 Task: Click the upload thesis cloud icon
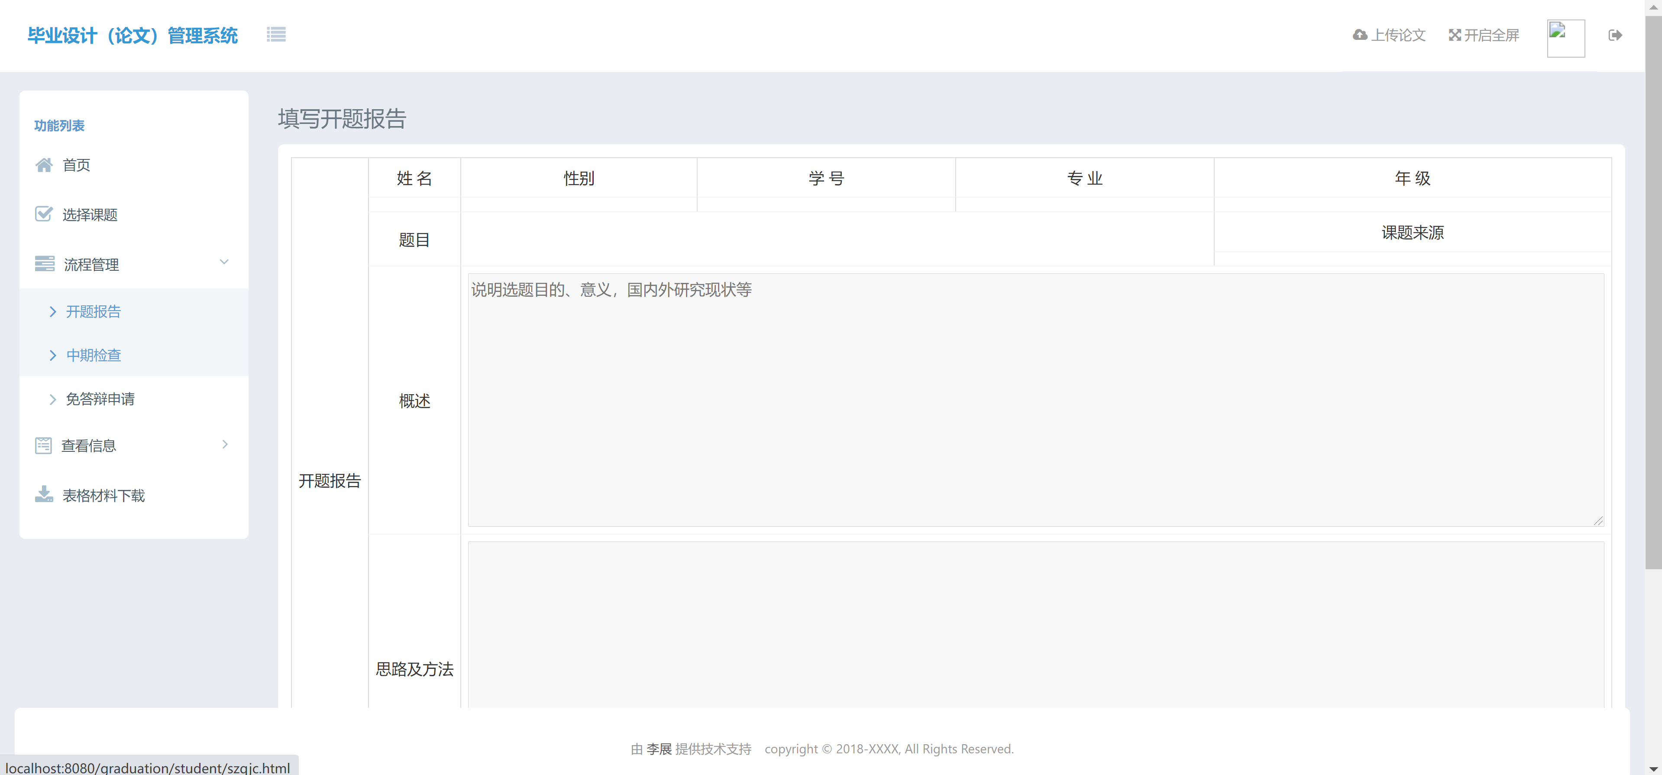tap(1359, 35)
